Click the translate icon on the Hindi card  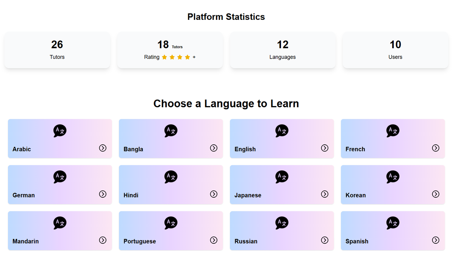point(171,177)
